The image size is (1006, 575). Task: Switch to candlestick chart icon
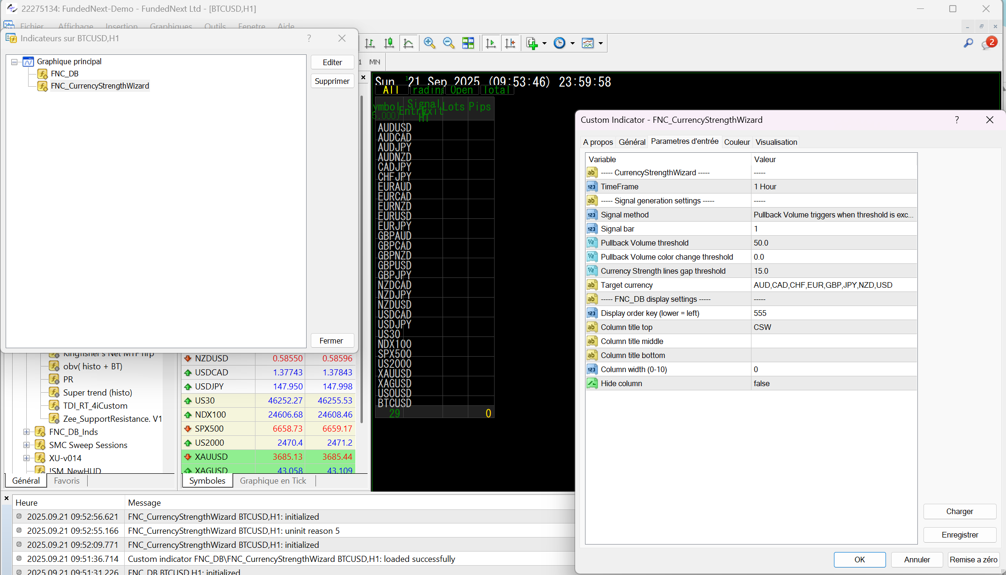[389, 43]
